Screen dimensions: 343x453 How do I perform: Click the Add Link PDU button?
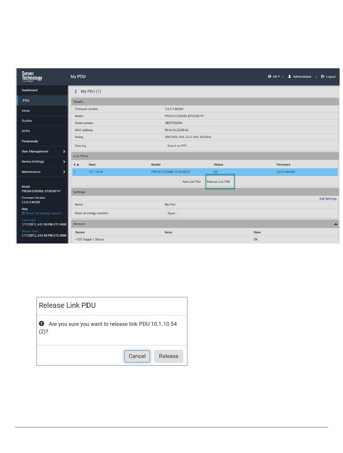[x=191, y=182]
